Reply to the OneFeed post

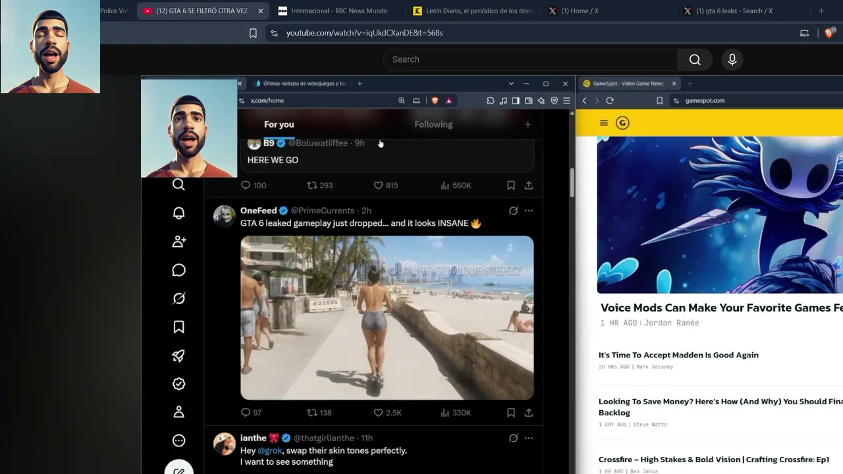pos(251,413)
